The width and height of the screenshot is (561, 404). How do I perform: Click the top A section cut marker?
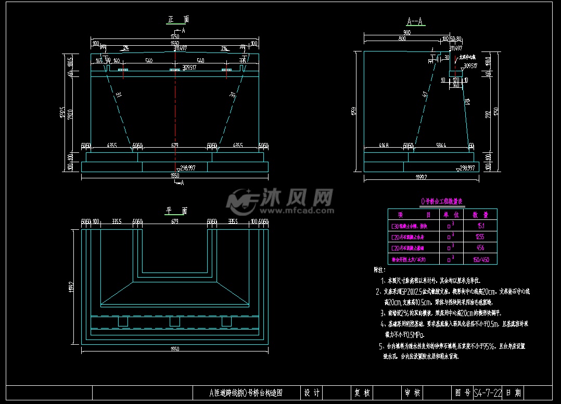(x=180, y=31)
